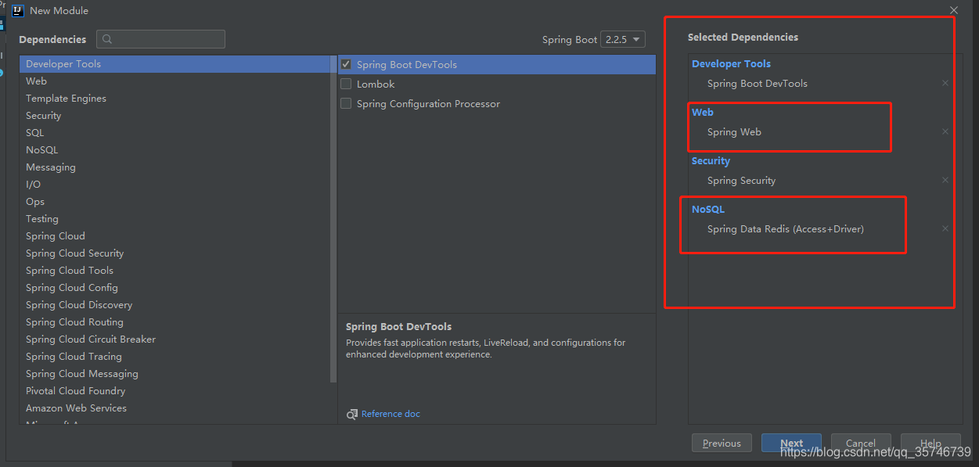Click Spring Web in selected dependencies

click(x=734, y=131)
